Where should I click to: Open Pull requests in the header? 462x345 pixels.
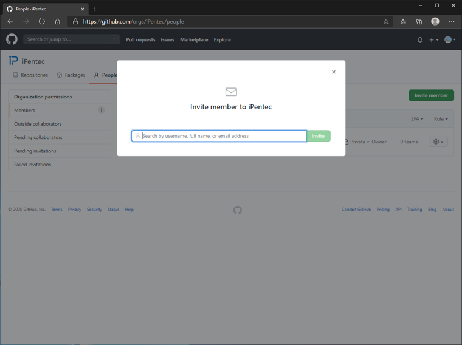pos(140,39)
